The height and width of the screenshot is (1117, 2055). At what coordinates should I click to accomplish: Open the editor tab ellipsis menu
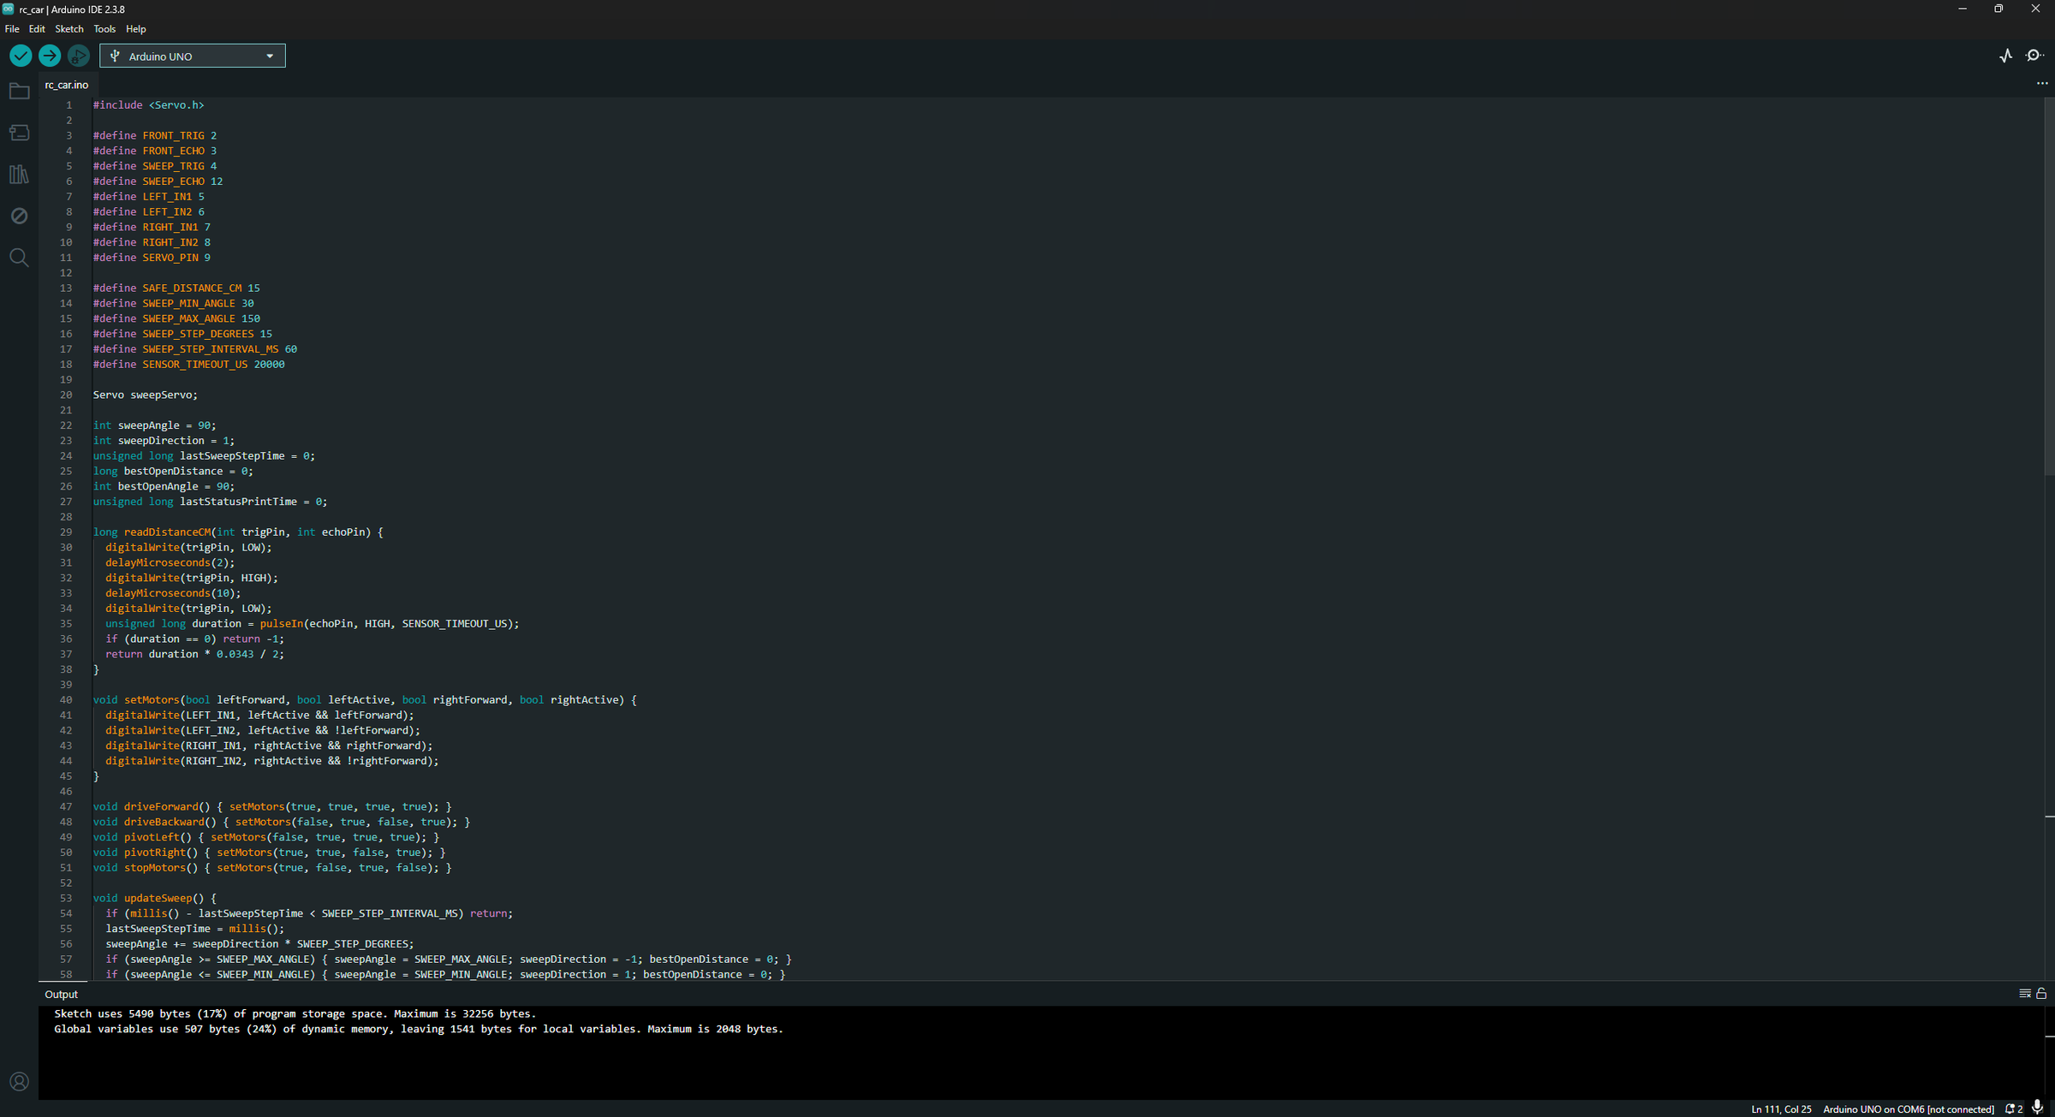click(2042, 84)
